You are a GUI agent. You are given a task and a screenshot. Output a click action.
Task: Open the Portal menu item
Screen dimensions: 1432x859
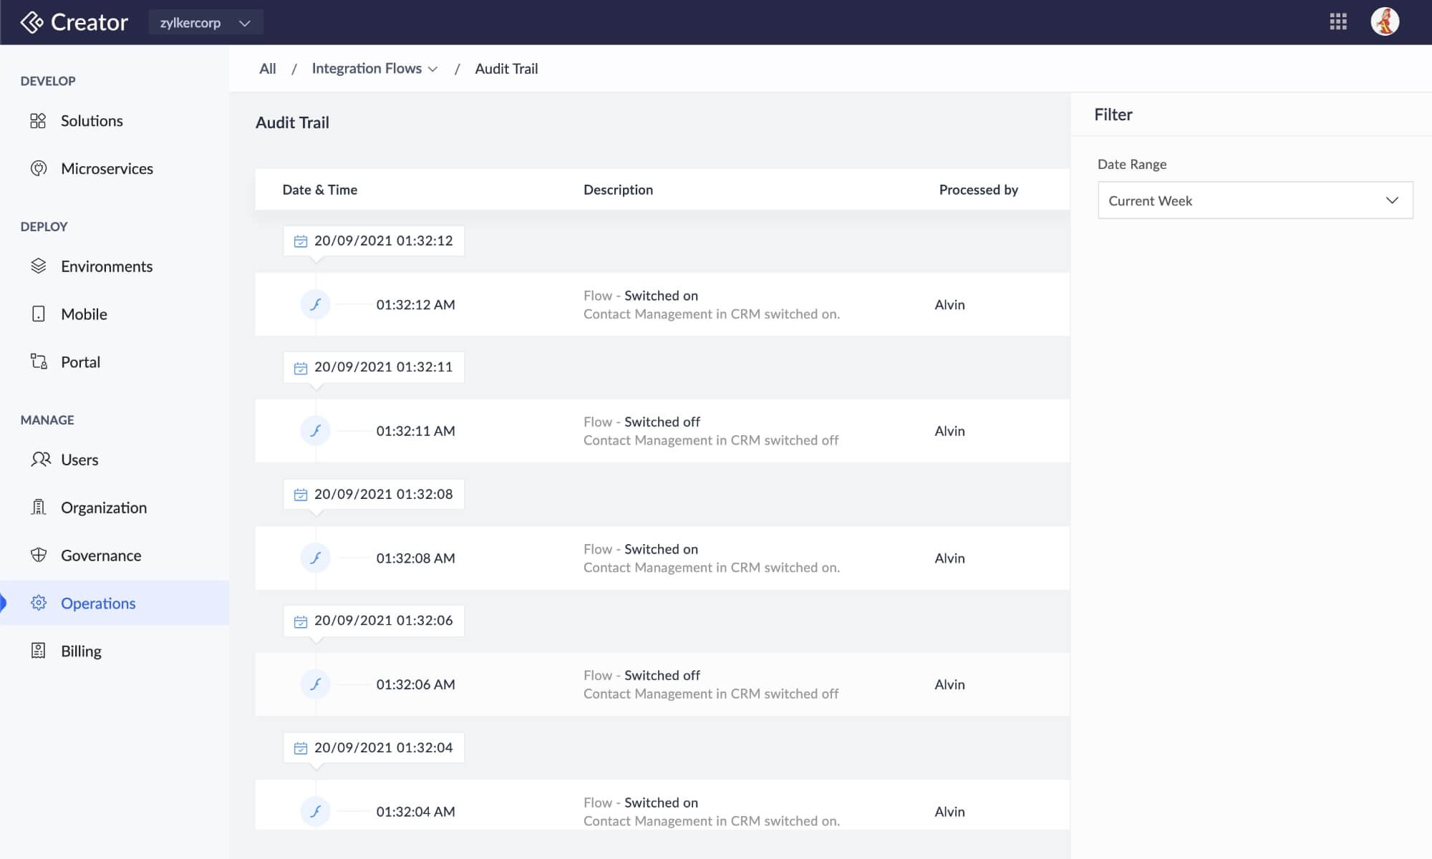coord(80,361)
